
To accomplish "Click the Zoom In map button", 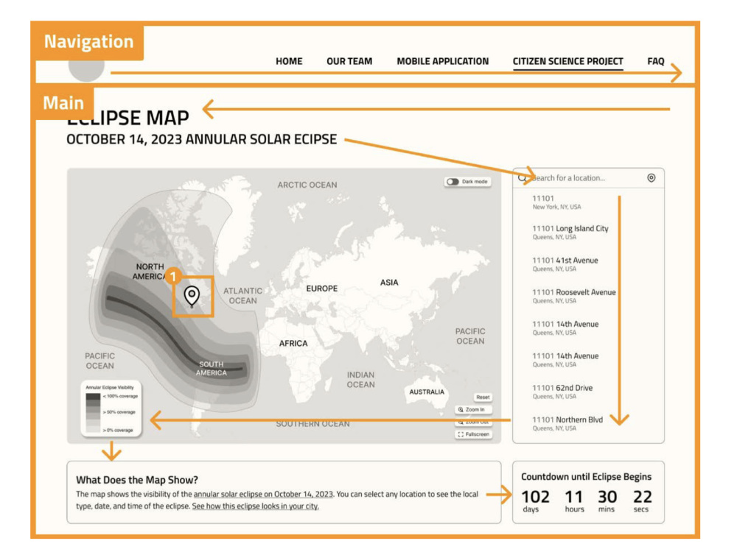I will pos(473,410).
